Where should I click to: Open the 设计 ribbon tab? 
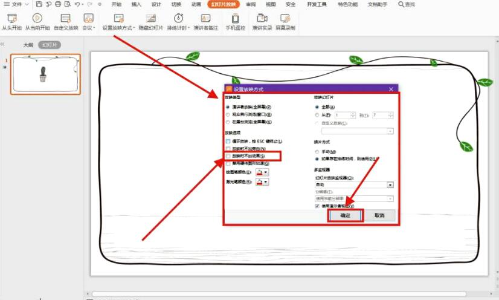pyautogui.click(x=156, y=4)
